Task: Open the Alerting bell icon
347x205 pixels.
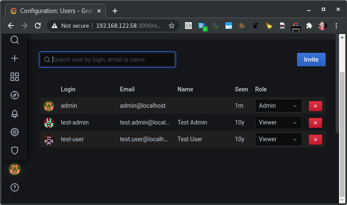Action: pyautogui.click(x=15, y=114)
